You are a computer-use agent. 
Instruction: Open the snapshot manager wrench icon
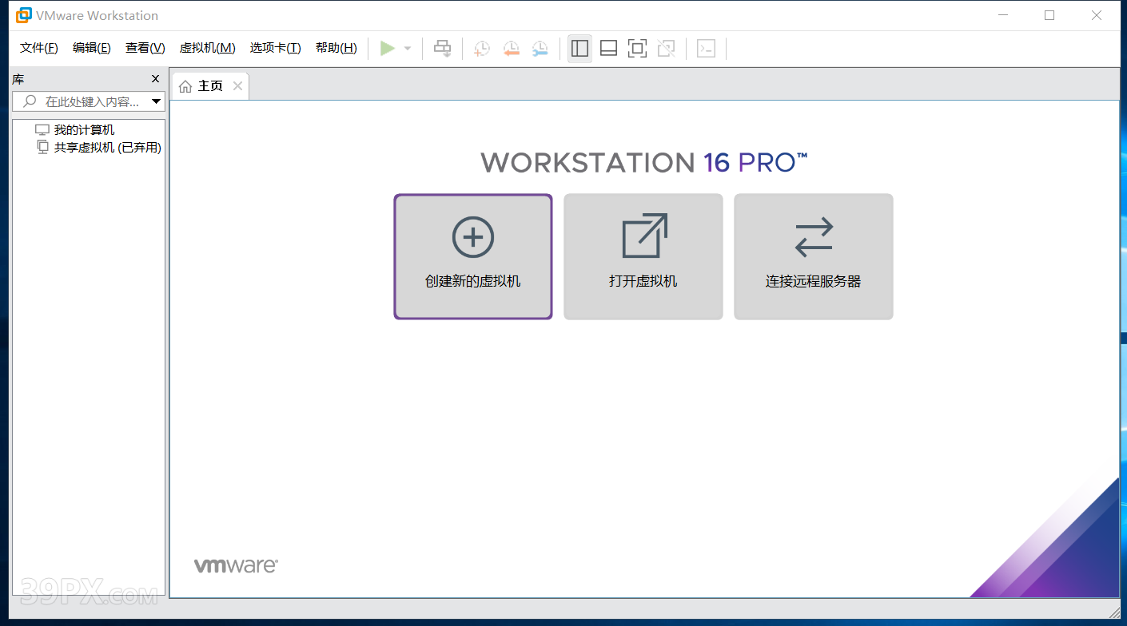coord(540,49)
